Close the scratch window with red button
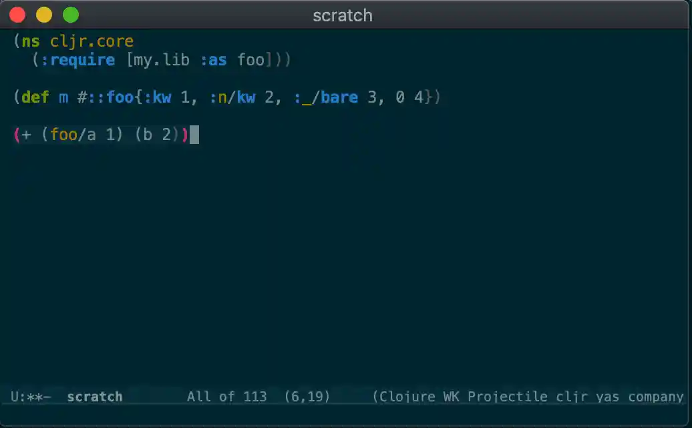 17,15
